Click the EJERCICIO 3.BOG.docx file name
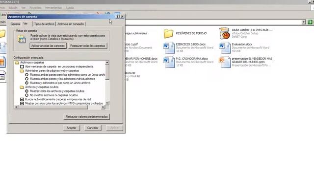 pos(191,44)
